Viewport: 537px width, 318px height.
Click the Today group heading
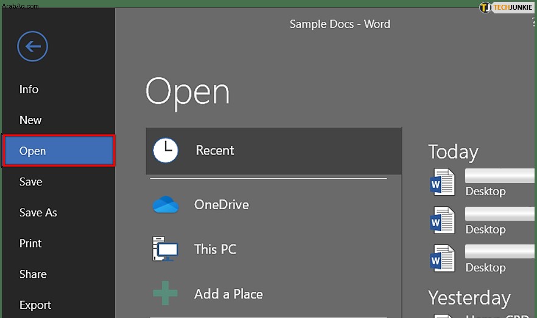(453, 152)
